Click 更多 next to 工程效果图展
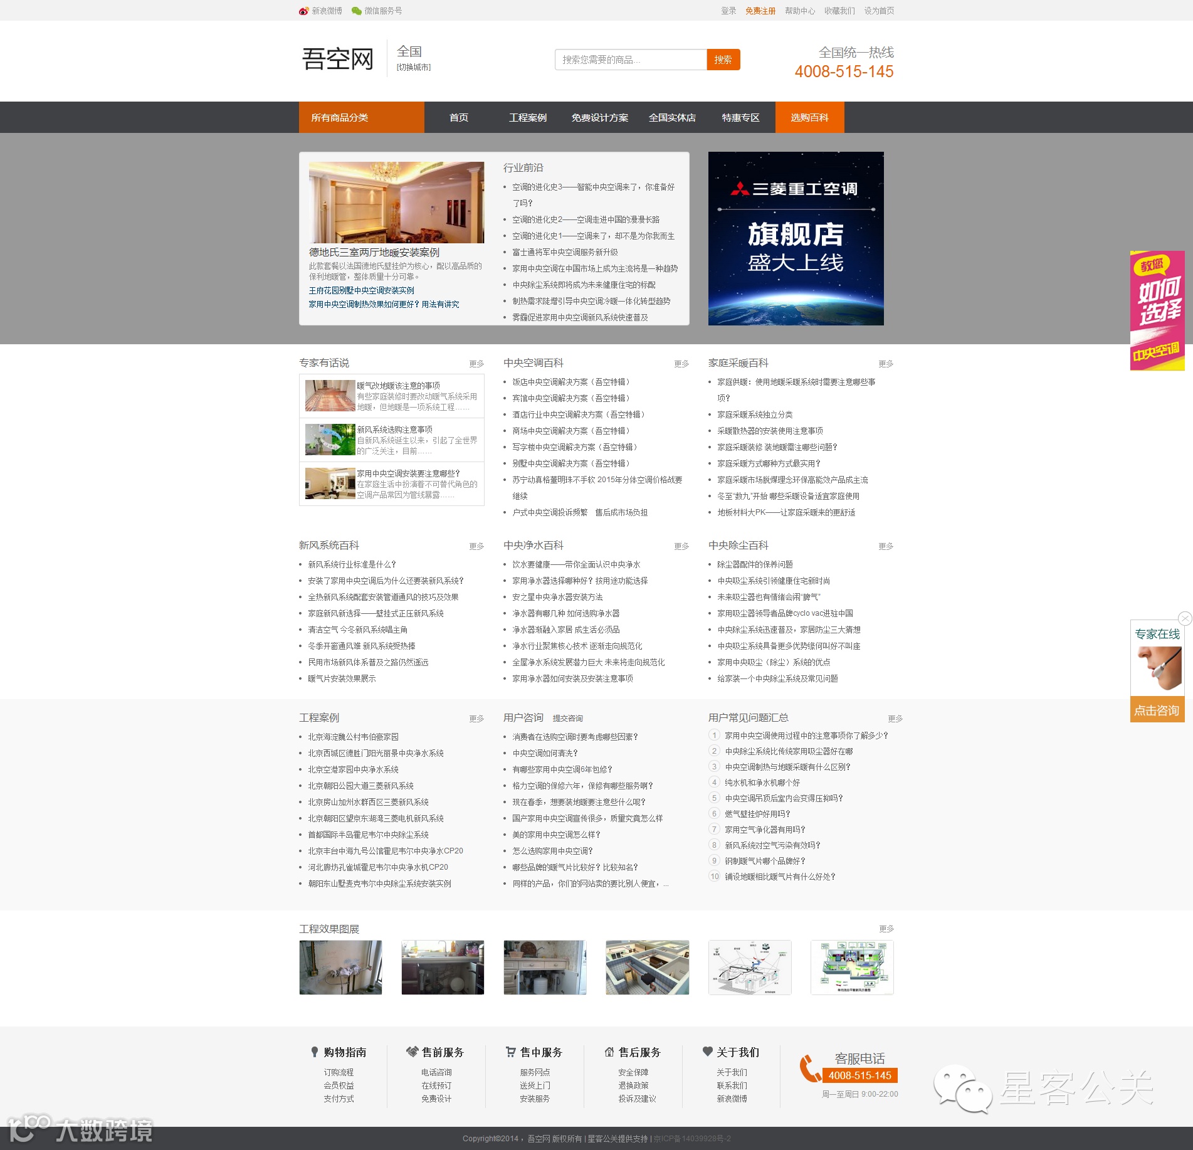 pyautogui.click(x=887, y=929)
